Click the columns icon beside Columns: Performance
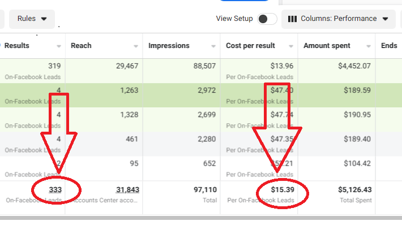The width and height of the screenshot is (402, 234). (292, 19)
